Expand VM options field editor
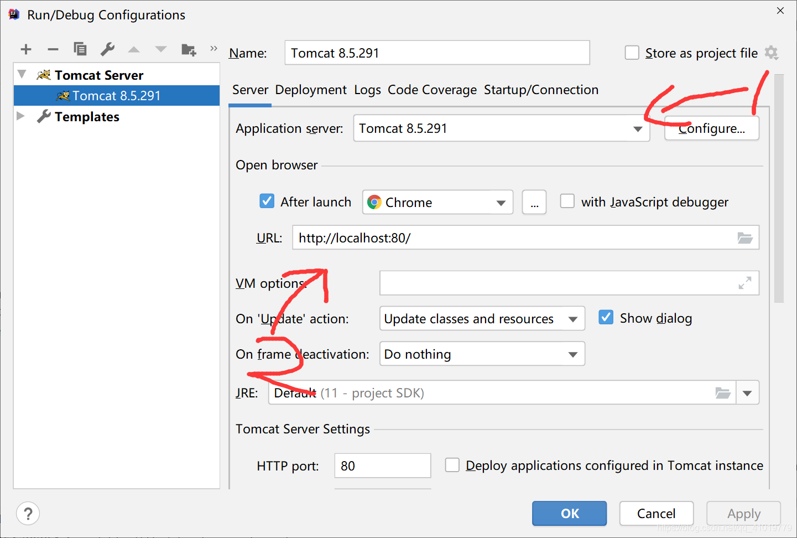 tap(745, 283)
